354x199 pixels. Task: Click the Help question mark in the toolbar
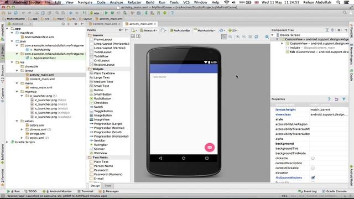[x=172, y=13]
